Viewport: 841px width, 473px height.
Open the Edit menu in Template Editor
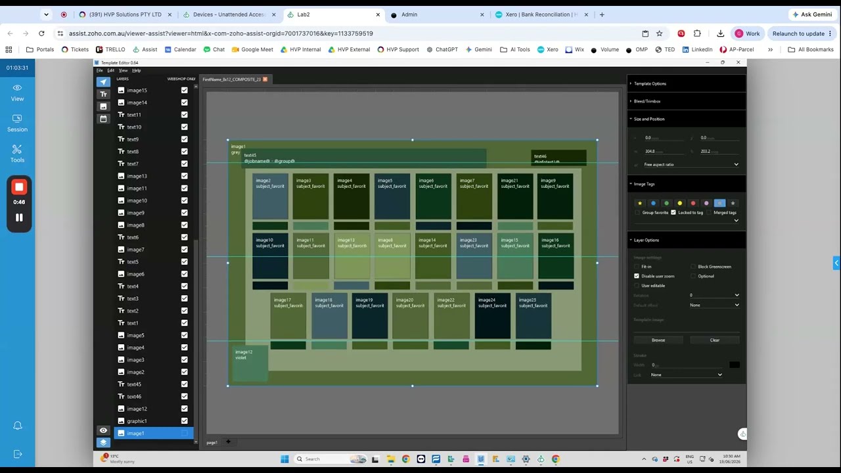pos(111,70)
